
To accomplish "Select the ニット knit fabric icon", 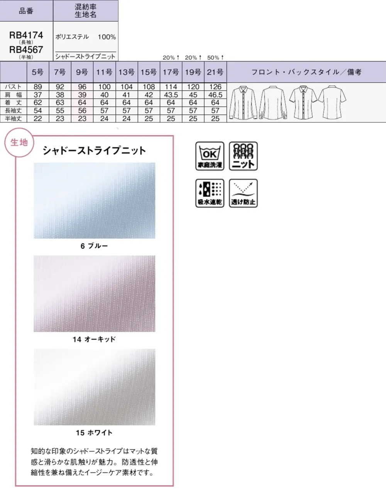I will point(243,156).
